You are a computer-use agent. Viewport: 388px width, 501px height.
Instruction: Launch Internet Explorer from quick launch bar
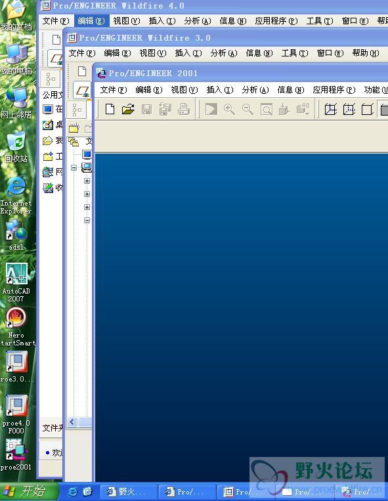click(x=72, y=492)
